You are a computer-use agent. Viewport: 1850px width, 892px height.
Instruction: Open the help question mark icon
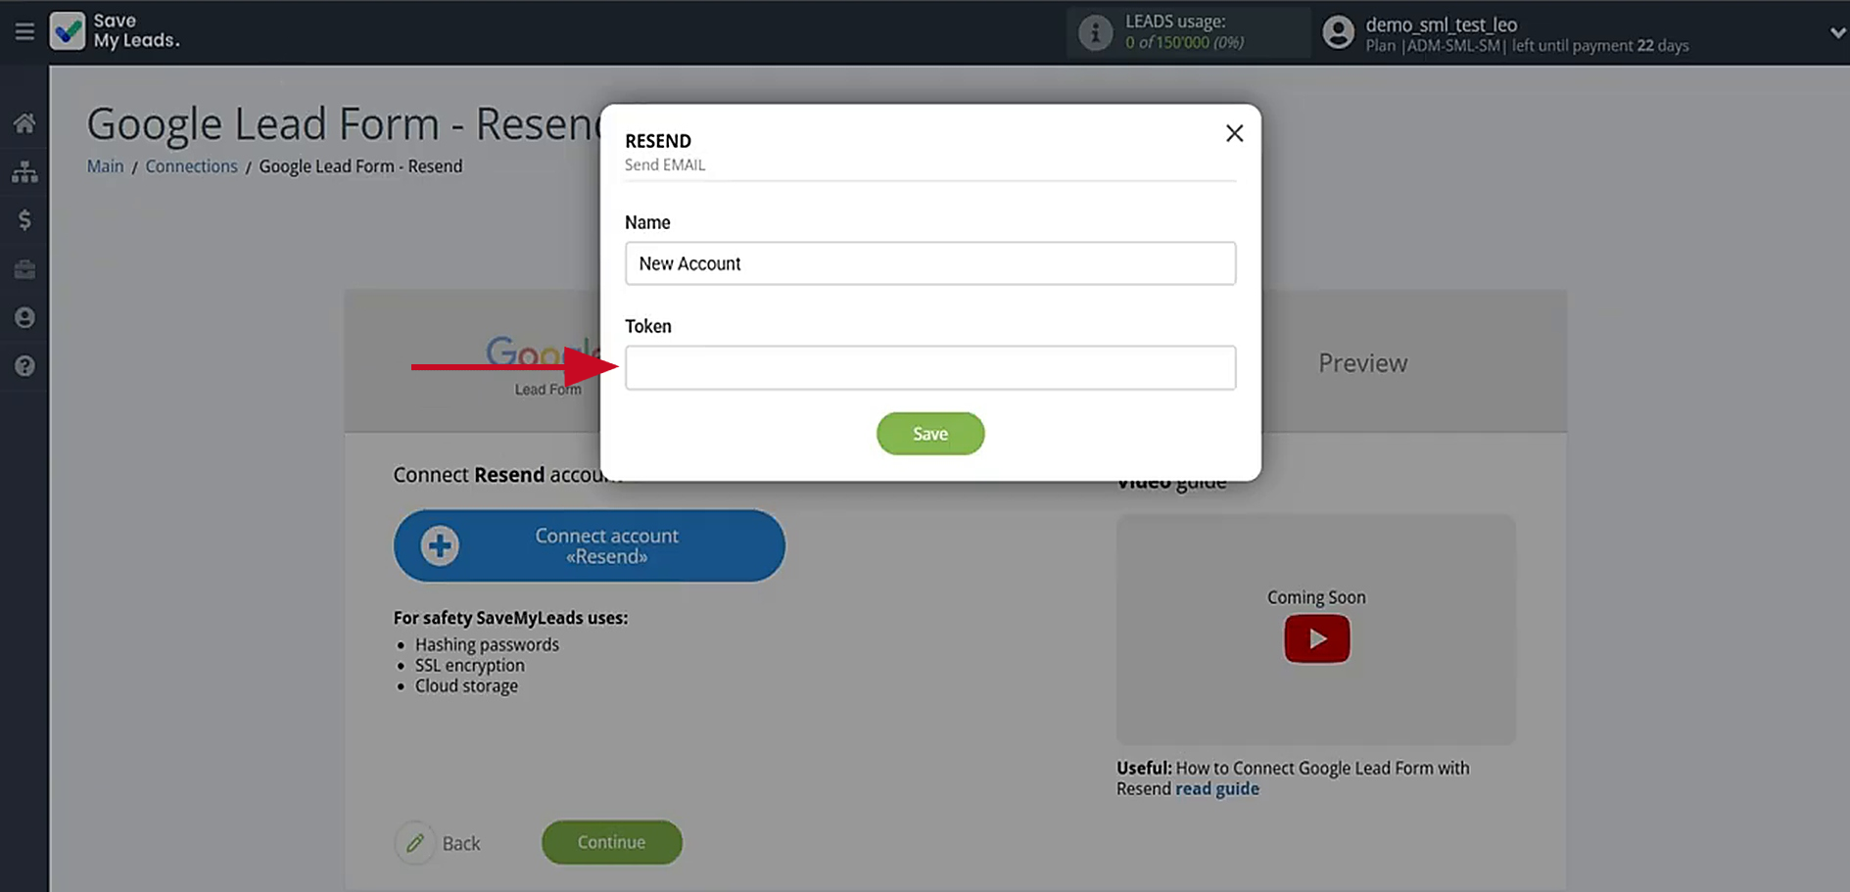pyautogui.click(x=24, y=365)
